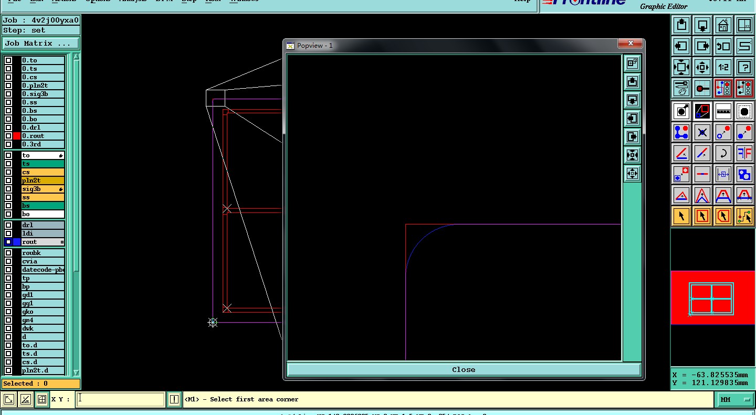Select the layer named pln2t
Screen dimensions: 756x415
(x=43, y=180)
